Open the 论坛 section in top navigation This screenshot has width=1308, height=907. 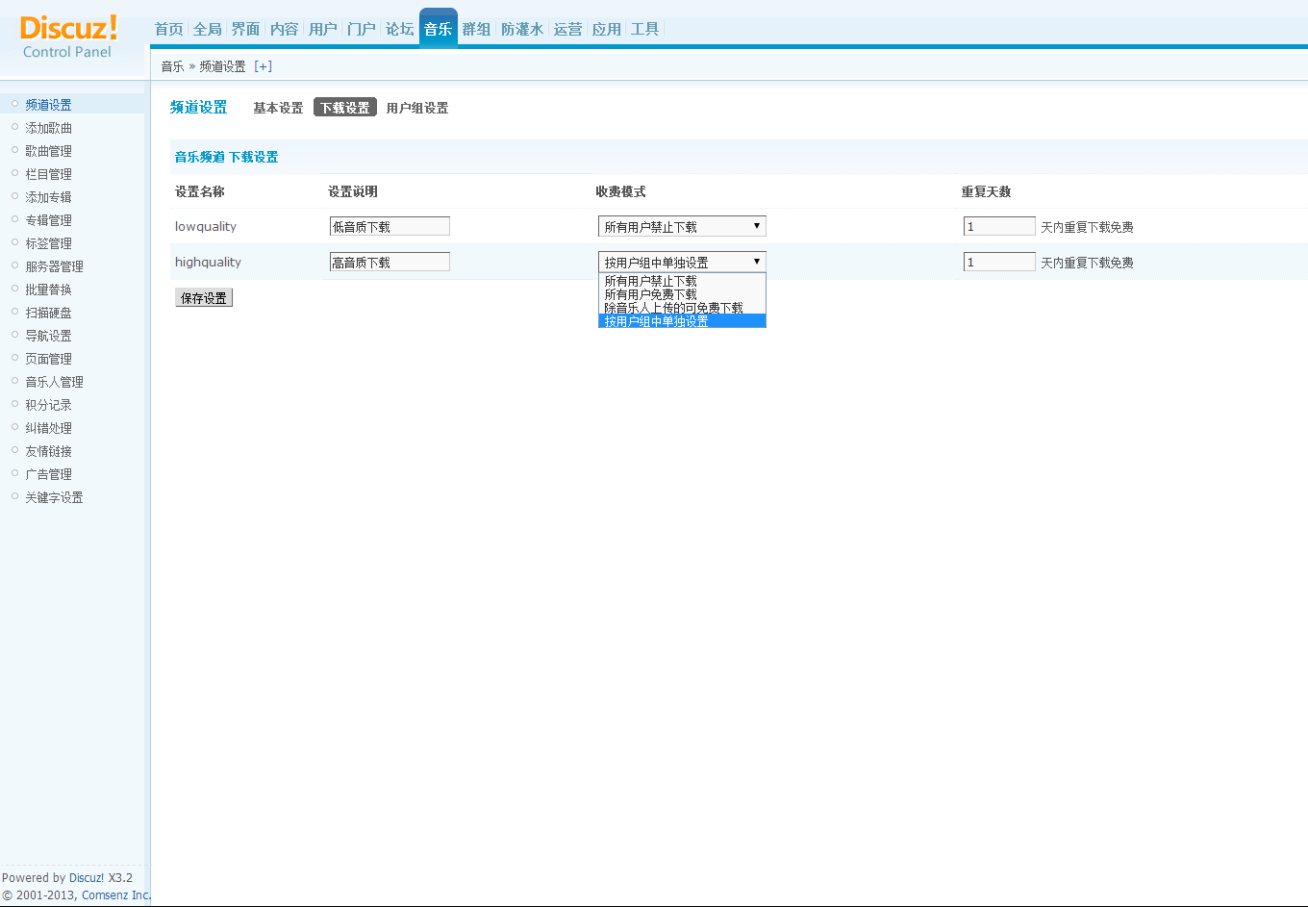pos(399,29)
